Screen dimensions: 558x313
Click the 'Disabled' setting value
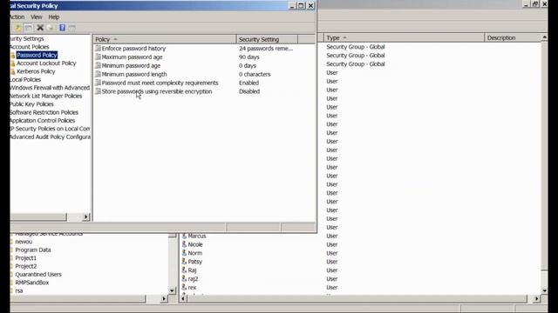point(249,91)
